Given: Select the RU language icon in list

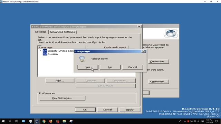Looking at the screenshot, I should click(45, 54).
